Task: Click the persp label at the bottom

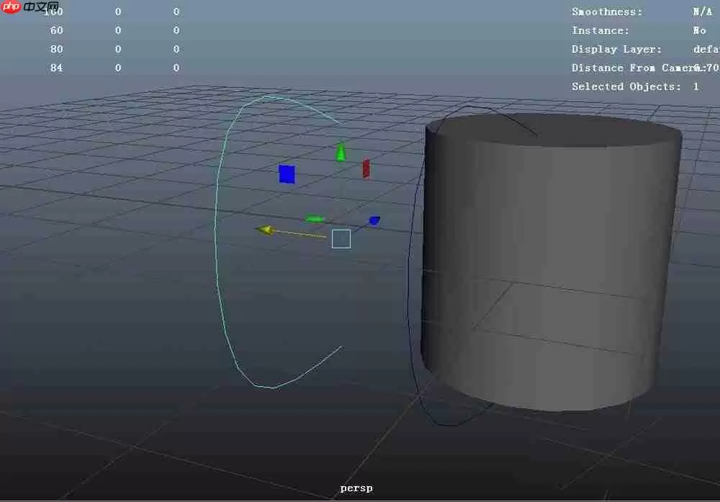Action: [x=356, y=488]
